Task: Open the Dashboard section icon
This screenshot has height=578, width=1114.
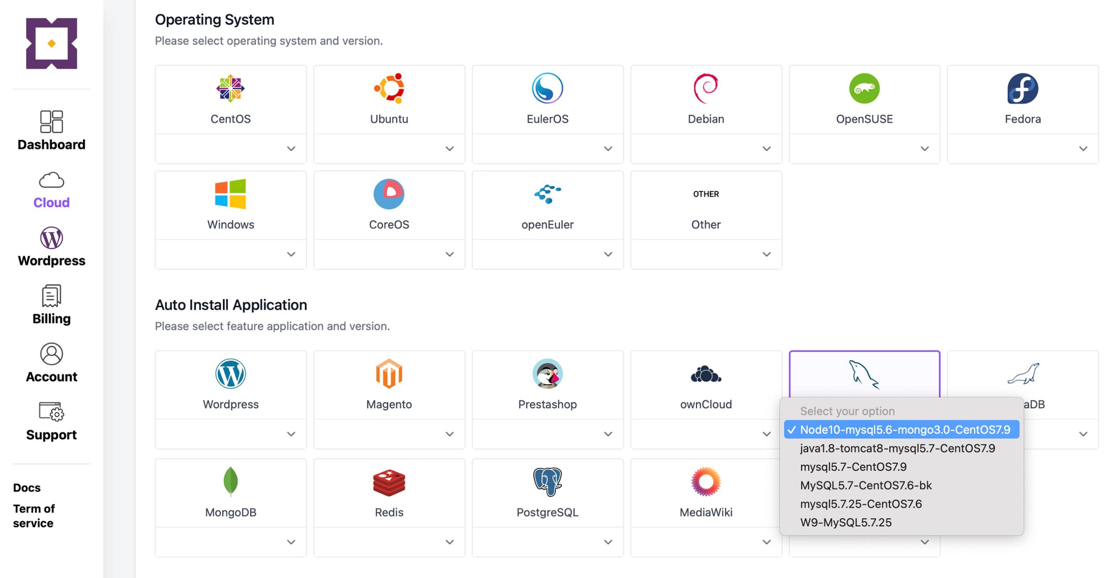Action: click(51, 121)
